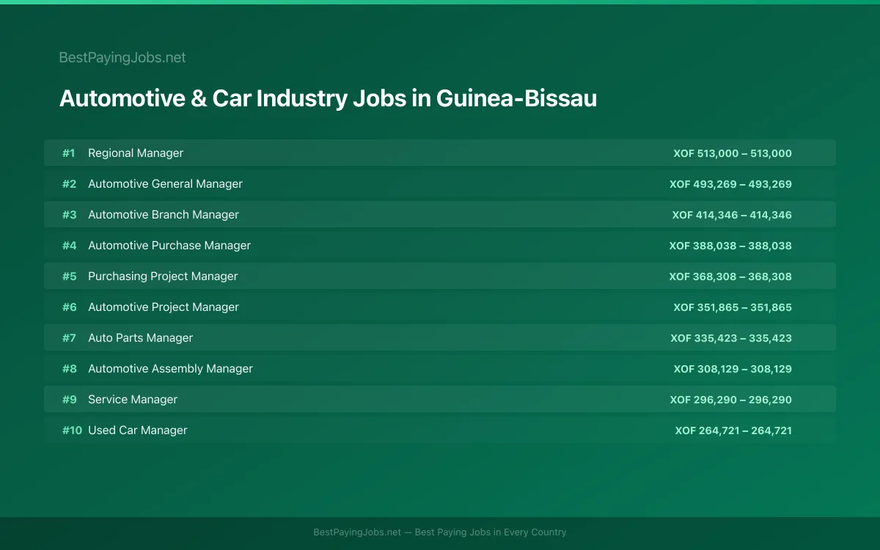Click the #4 rank number

[69, 246]
